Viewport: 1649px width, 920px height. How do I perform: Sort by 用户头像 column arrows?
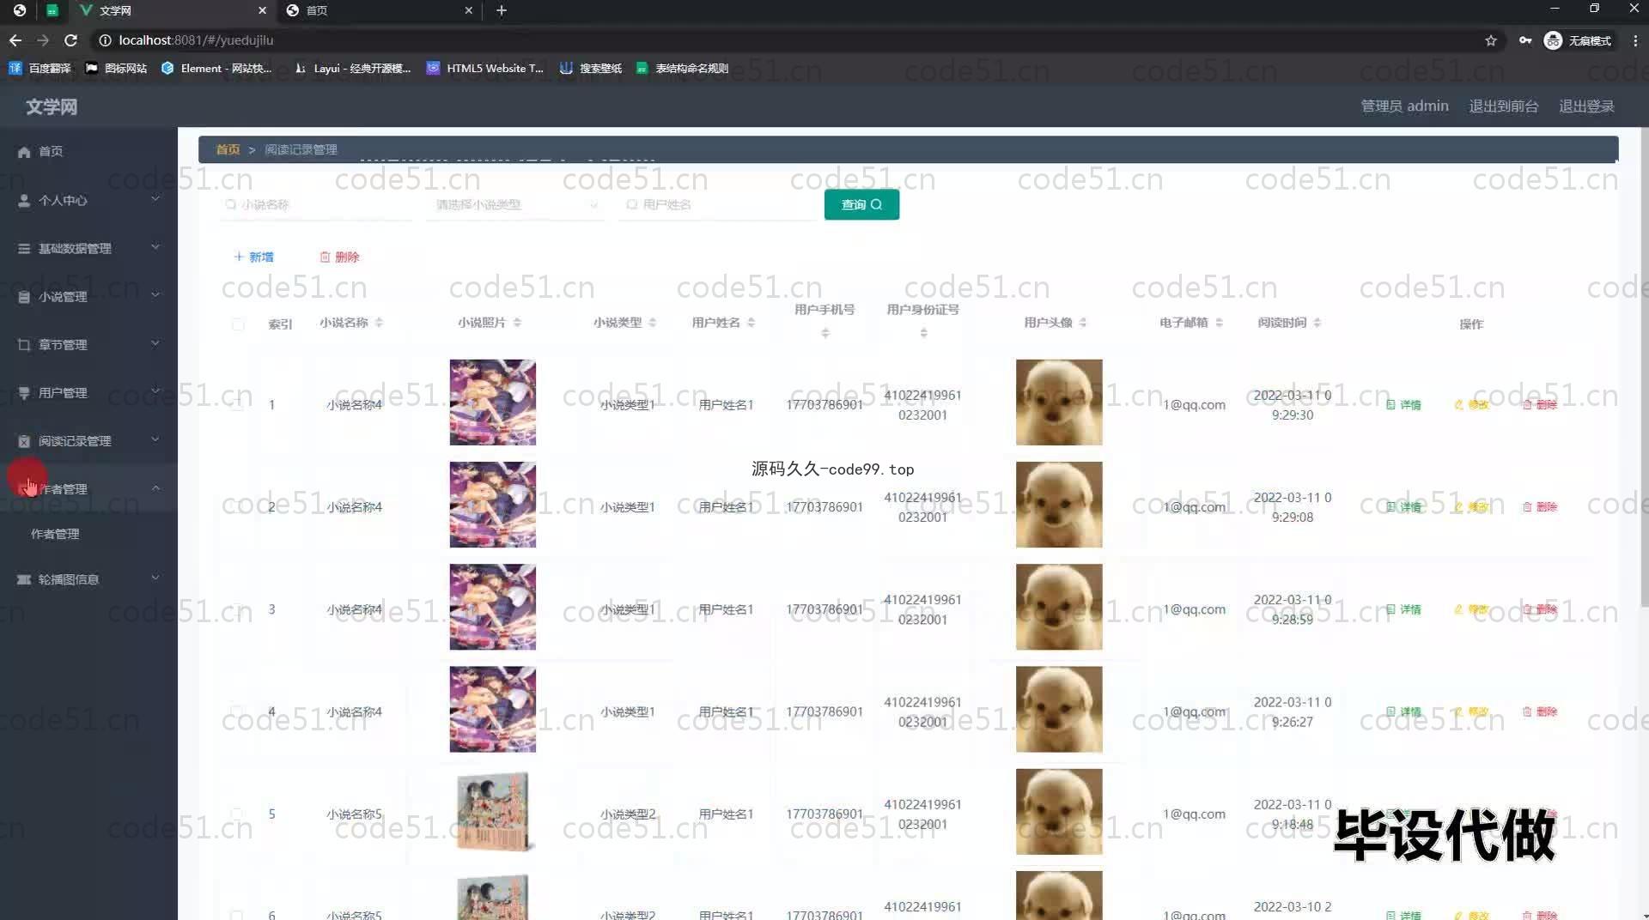(1083, 323)
